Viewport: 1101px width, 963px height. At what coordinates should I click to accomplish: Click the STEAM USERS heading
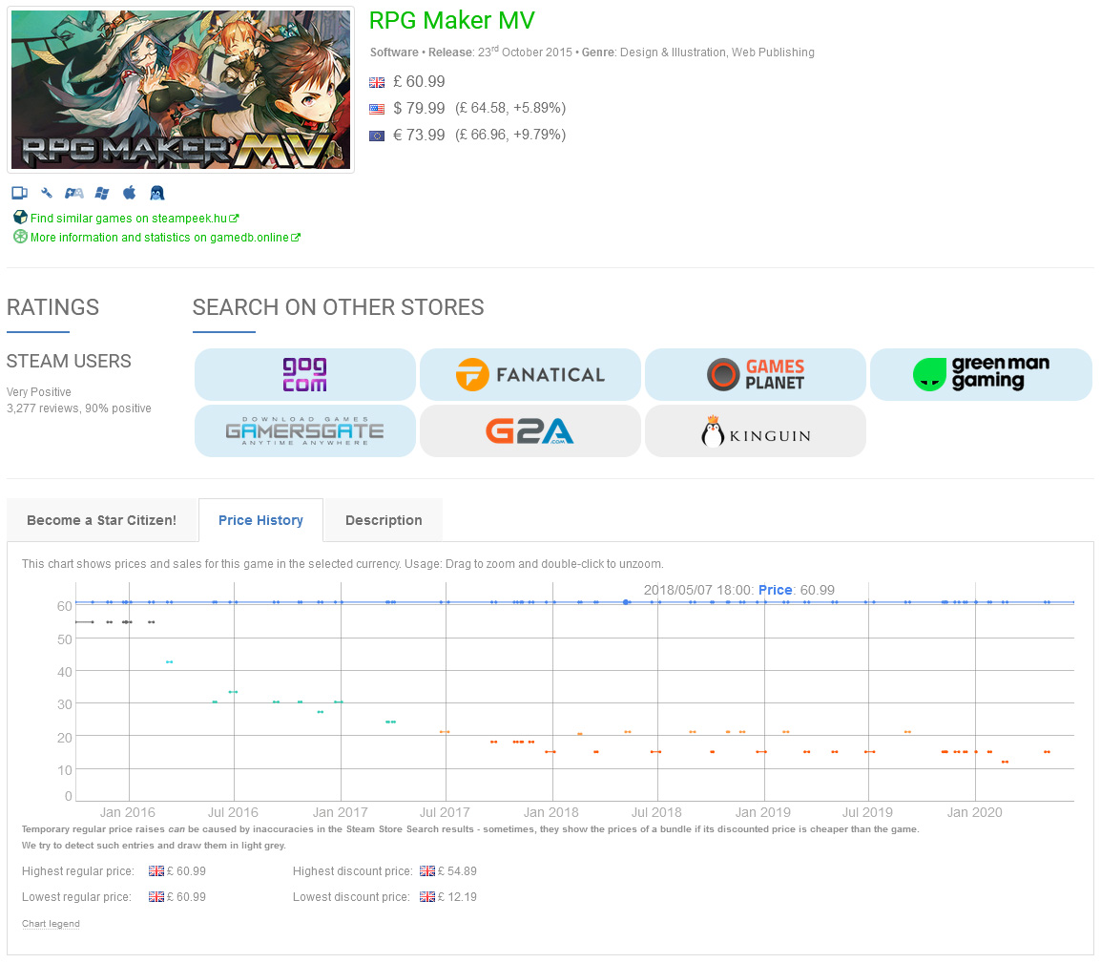[69, 361]
